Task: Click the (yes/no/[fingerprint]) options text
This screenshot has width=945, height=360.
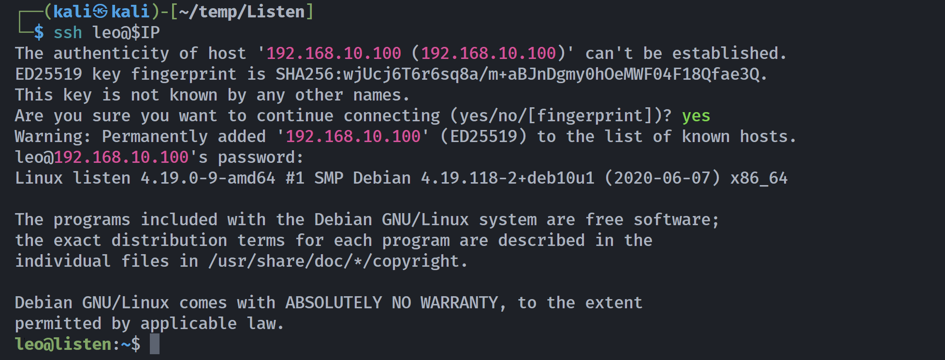Action: pos(556,116)
